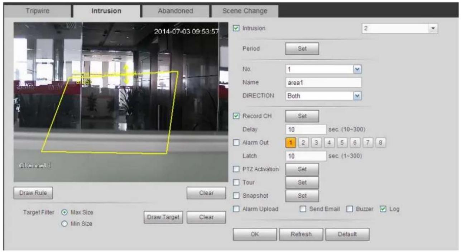The height and width of the screenshot is (252, 461).
Task: Select alarm output channel 5
Action: point(343,143)
